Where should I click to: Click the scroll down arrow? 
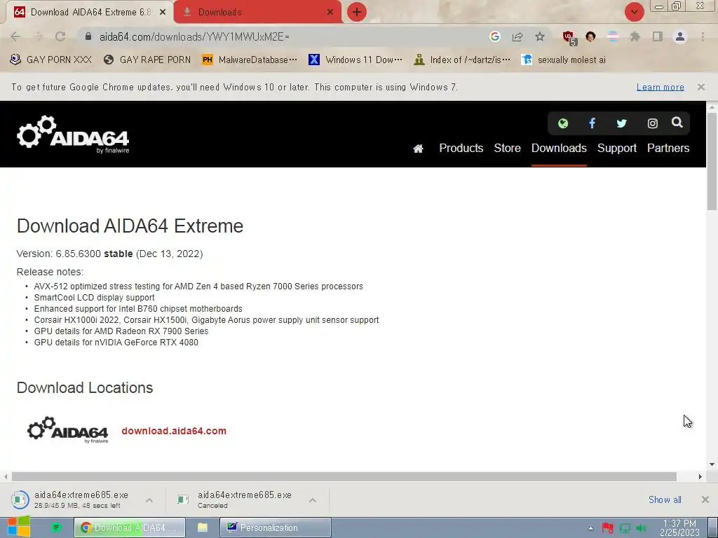coord(712,464)
